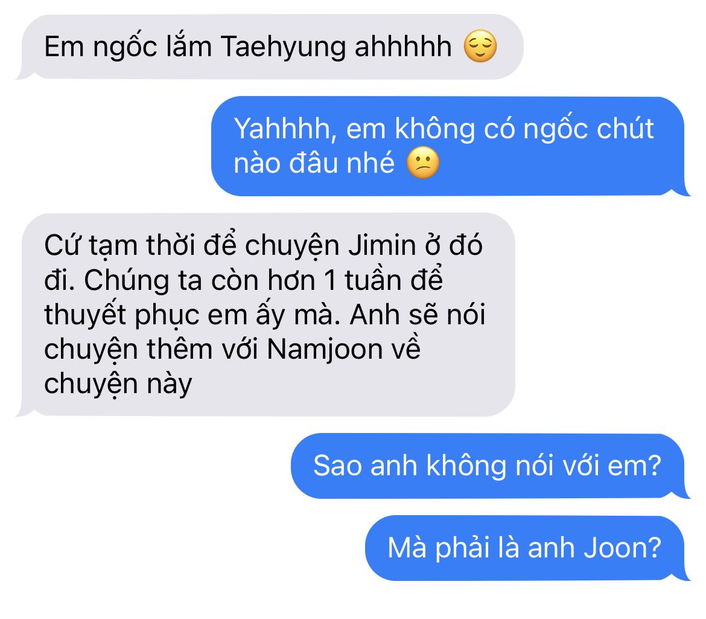Screen dimensions: 706x619
Task: Click the word 'Joon?' in the last bubble
Action: tap(622, 548)
